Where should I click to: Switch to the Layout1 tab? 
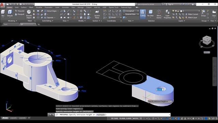tap(13, 118)
